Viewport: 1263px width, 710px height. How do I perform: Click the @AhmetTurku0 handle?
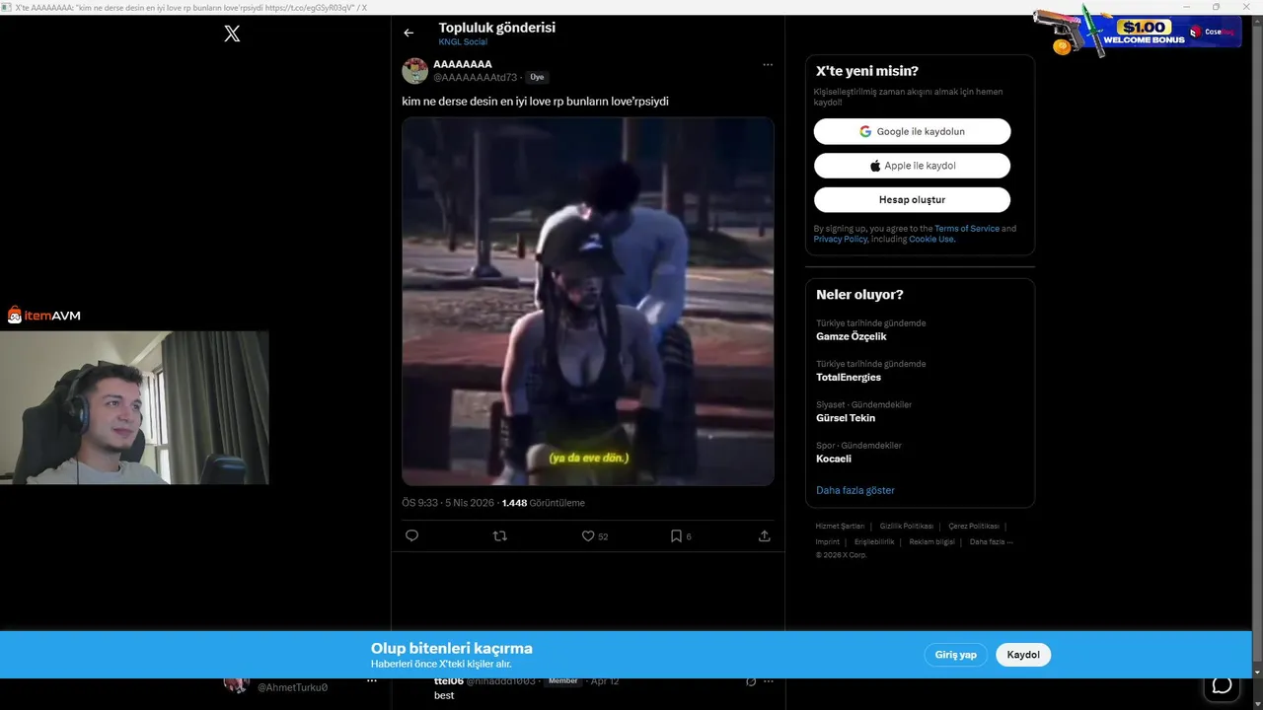point(292,687)
